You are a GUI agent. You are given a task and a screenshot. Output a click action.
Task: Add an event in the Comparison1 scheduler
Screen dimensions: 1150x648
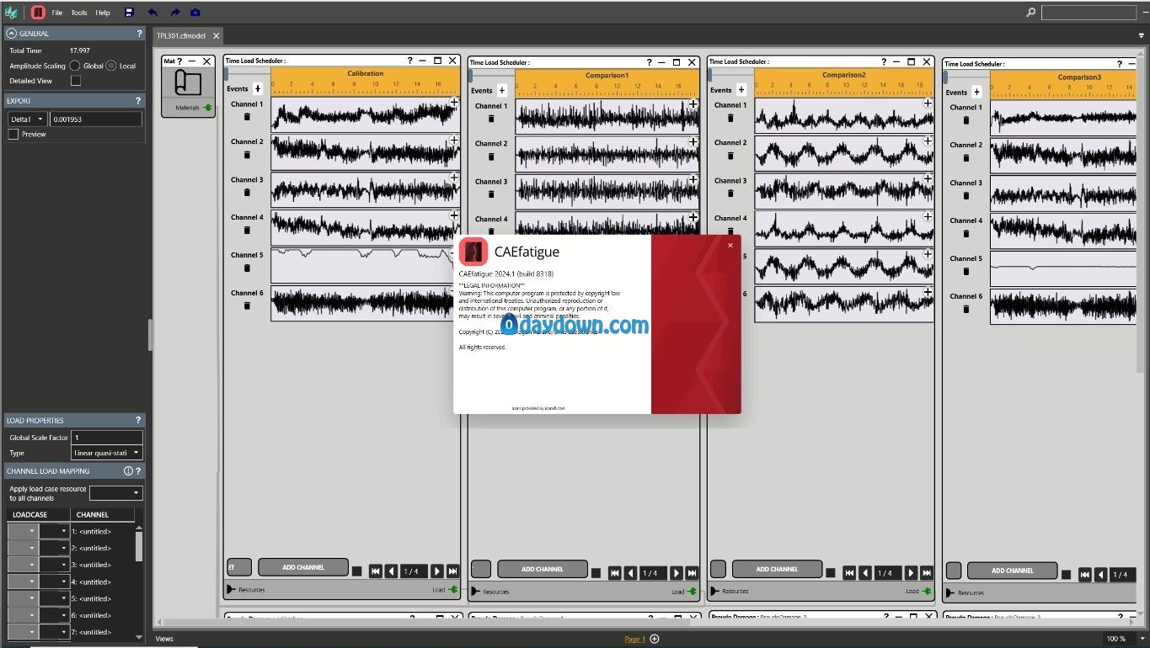(x=502, y=90)
